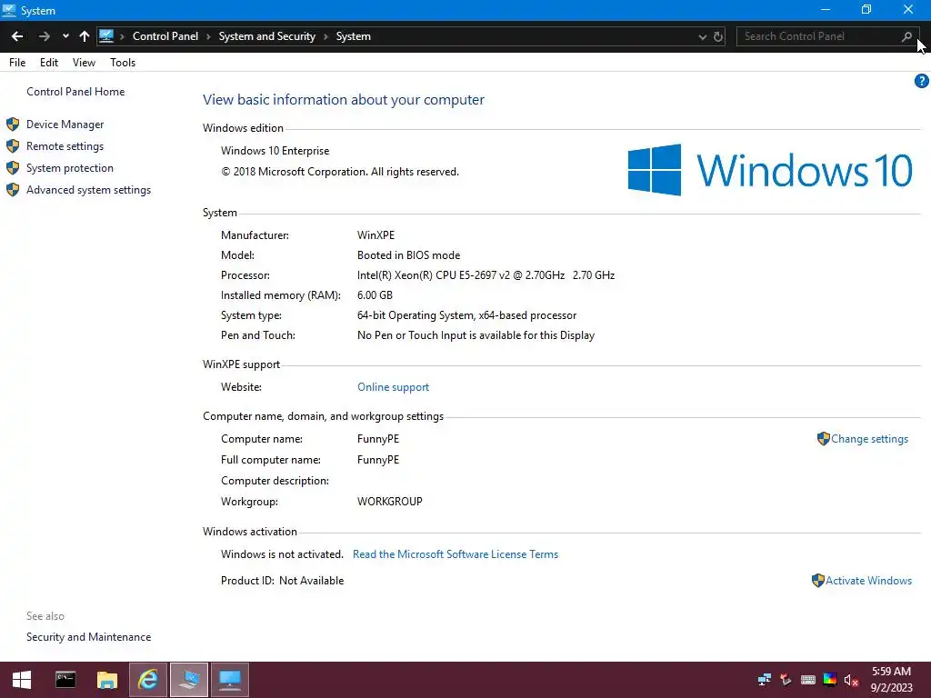Click the processor value Intel Xeon E5-2697 v2
This screenshot has width=931, height=698.
486,274
